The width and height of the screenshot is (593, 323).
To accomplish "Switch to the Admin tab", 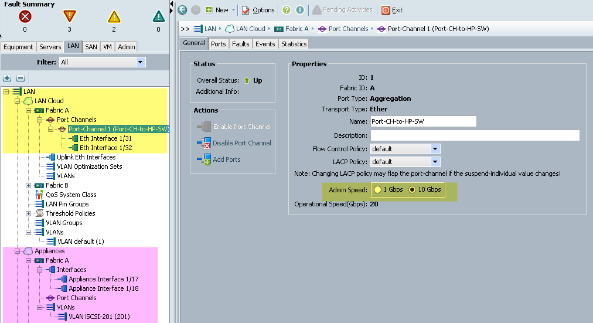I will pyautogui.click(x=127, y=47).
